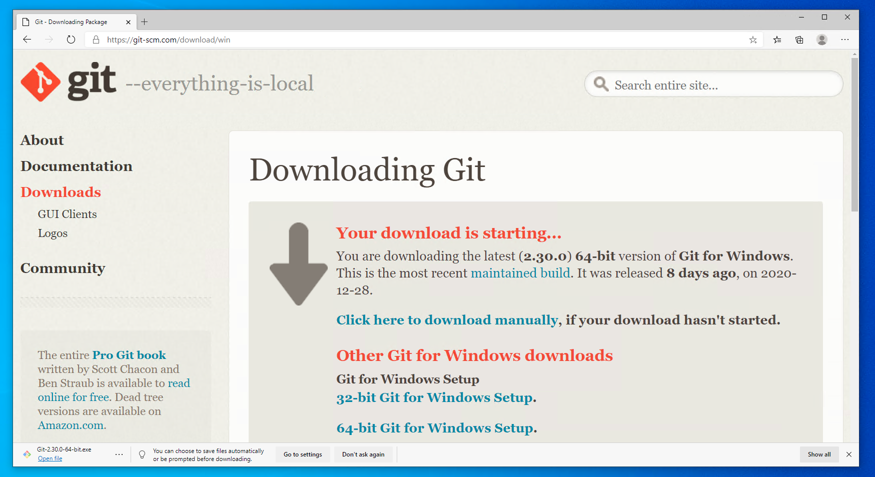875x477 pixels.
Task: Close the downloads bar
Action: (x=849, y=454)
